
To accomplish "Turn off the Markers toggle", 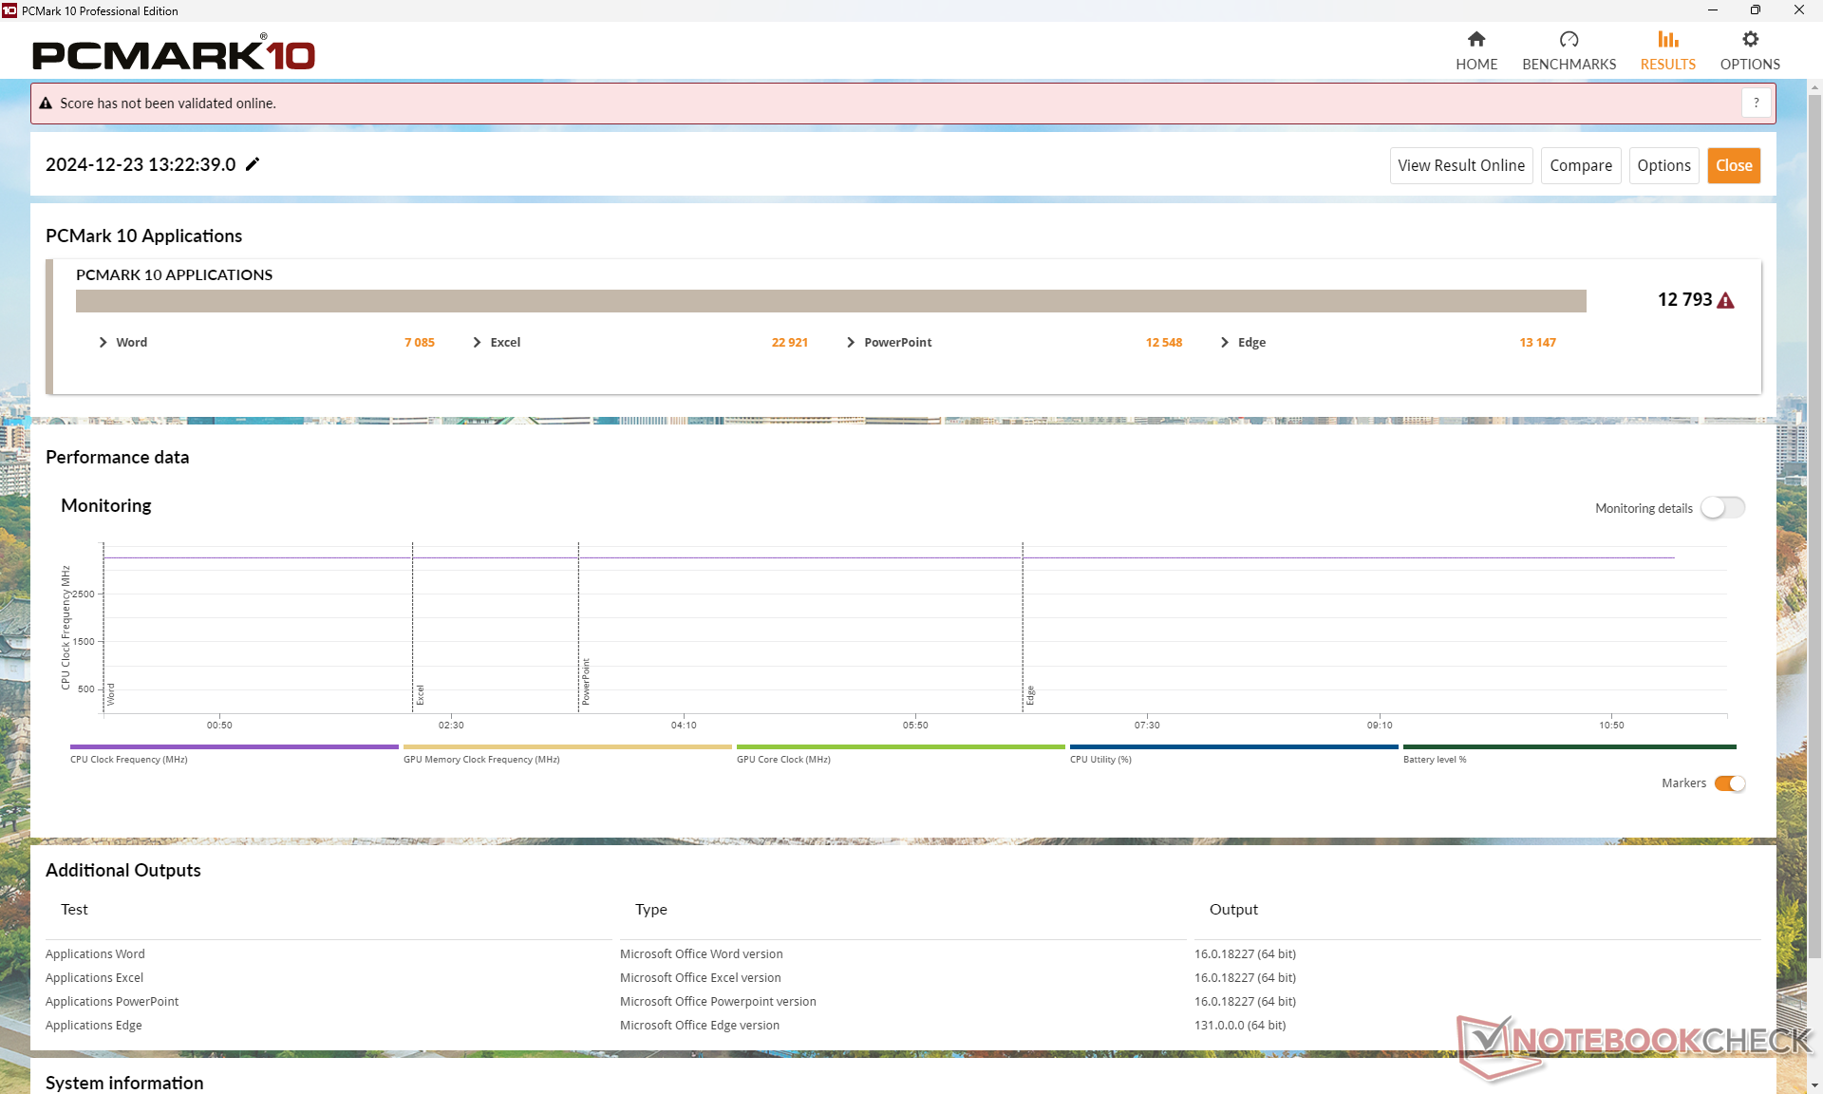I will pos(1729,783).
